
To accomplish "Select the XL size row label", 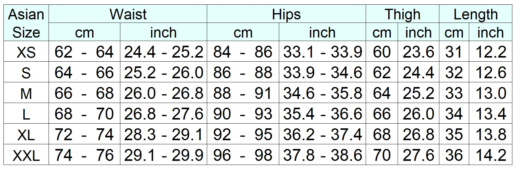I will click(x=26, y=134).
